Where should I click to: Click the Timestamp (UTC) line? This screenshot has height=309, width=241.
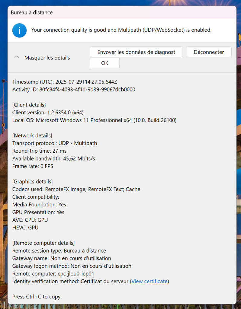pyautogui.click(x=65, y=82)
